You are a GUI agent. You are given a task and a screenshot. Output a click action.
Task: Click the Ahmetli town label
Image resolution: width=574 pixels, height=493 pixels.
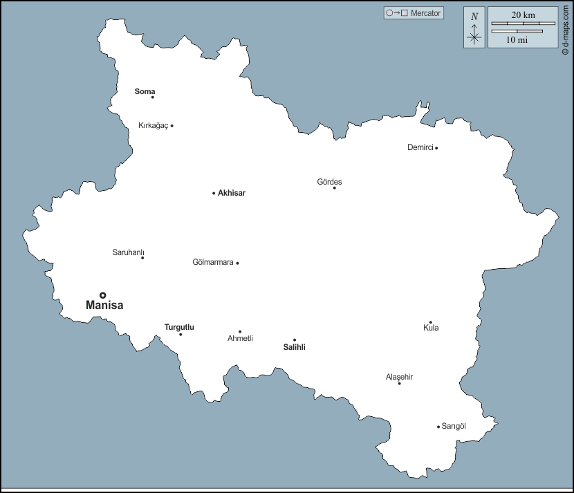pyautogui.click(x=240, y=339)
